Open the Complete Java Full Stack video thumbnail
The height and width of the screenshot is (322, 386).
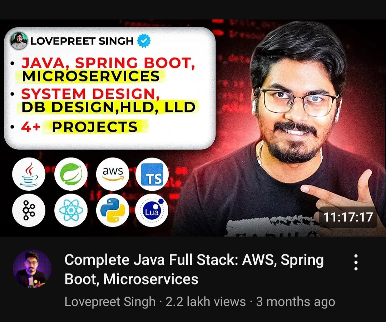coord(193,128)
